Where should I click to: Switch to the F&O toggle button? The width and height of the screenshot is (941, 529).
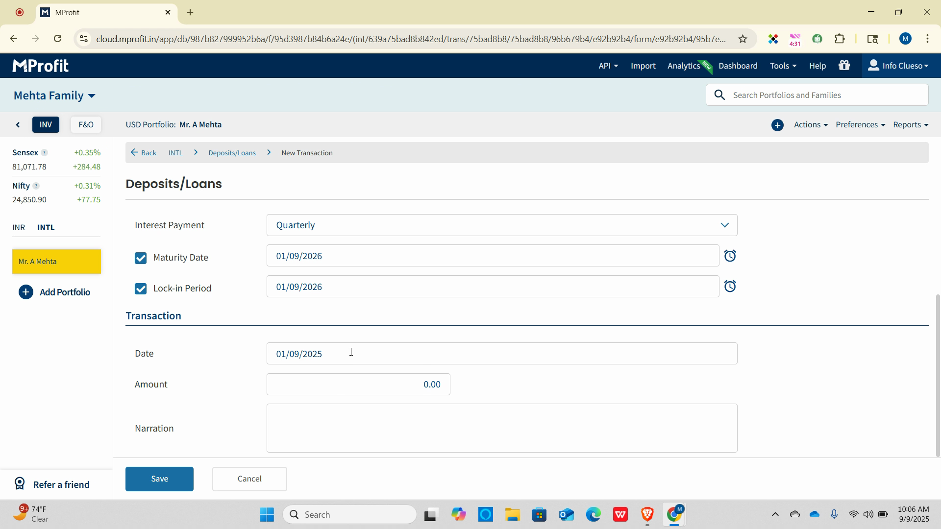86,124
